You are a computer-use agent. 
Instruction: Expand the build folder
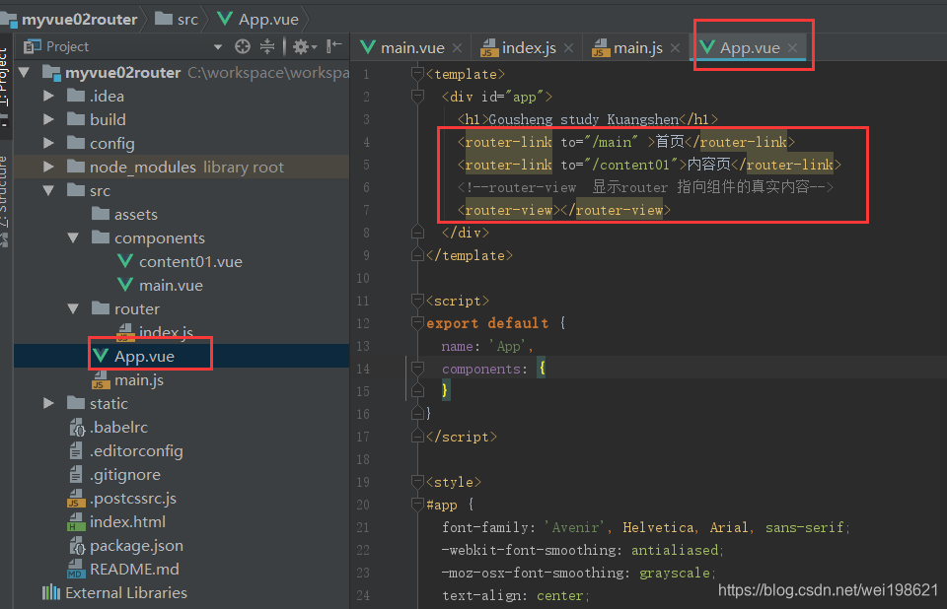pos(49,119)
